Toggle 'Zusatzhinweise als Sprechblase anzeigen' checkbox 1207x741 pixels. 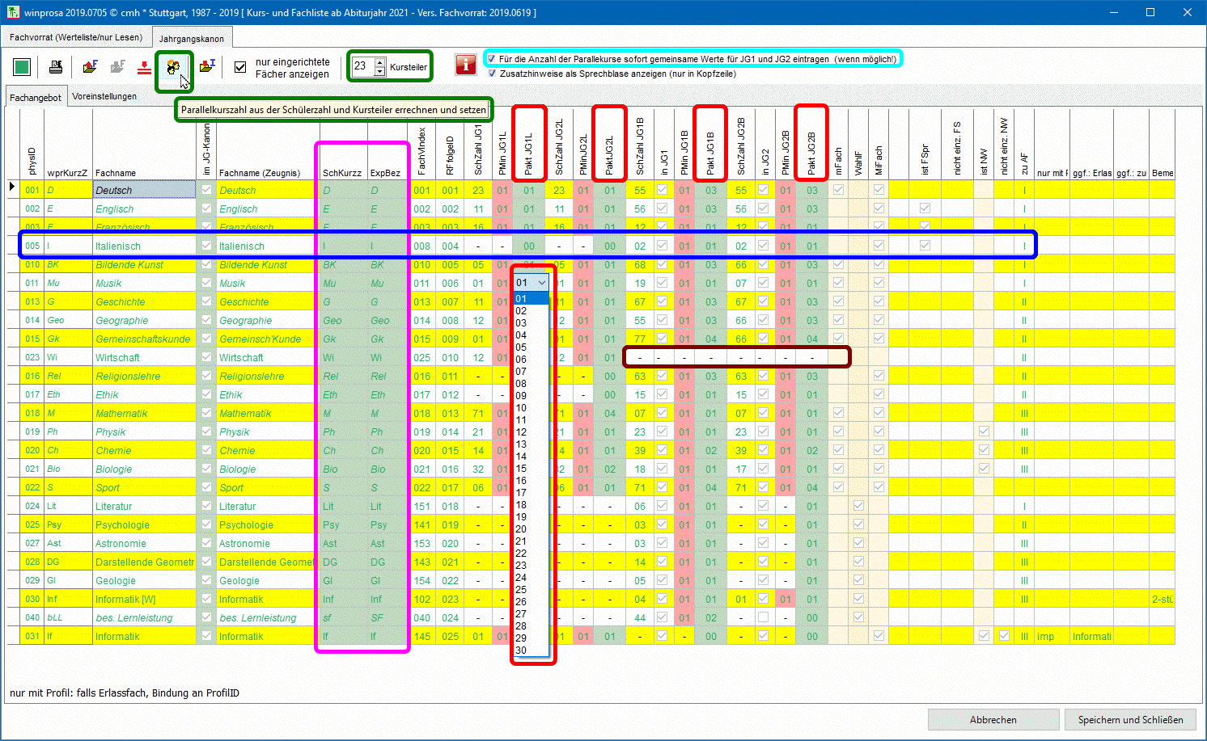pos(492,74)
